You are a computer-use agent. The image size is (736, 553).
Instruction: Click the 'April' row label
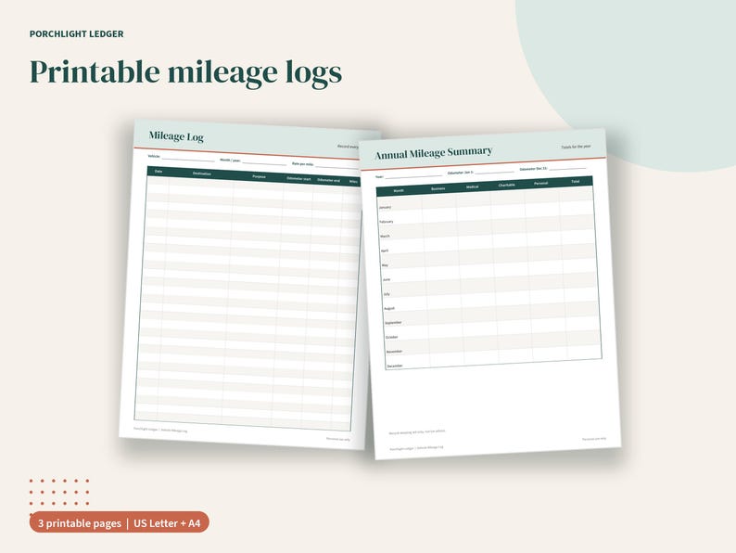385,251
